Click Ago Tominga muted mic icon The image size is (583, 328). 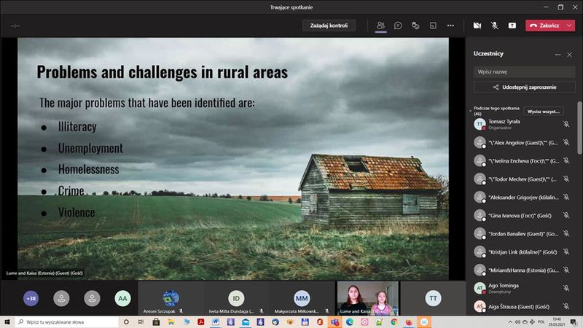coord(566,288)
